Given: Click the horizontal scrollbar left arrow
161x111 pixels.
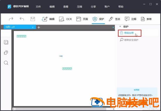Looking at the screenshot, I should (14, 109).
